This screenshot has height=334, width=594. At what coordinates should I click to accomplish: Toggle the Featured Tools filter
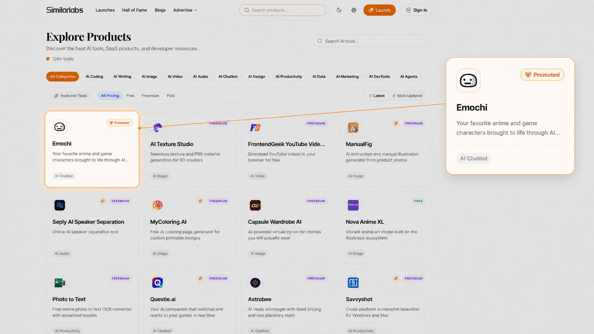(71, 96)
